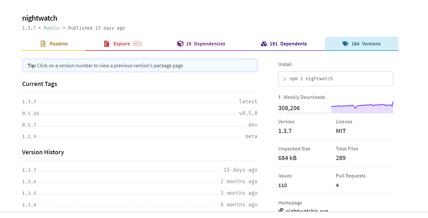Click the 6 months ago date

[x=239, y=204]
